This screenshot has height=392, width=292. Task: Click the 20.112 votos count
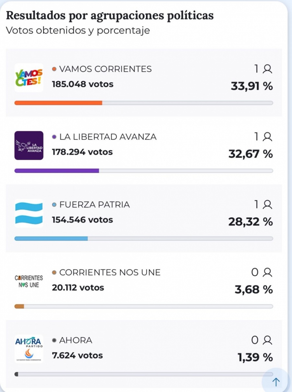pos(78,288)
